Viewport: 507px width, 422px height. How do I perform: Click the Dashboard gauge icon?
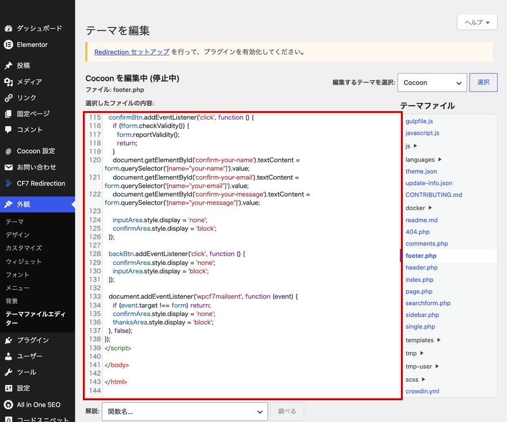click(x=9, y=28)
